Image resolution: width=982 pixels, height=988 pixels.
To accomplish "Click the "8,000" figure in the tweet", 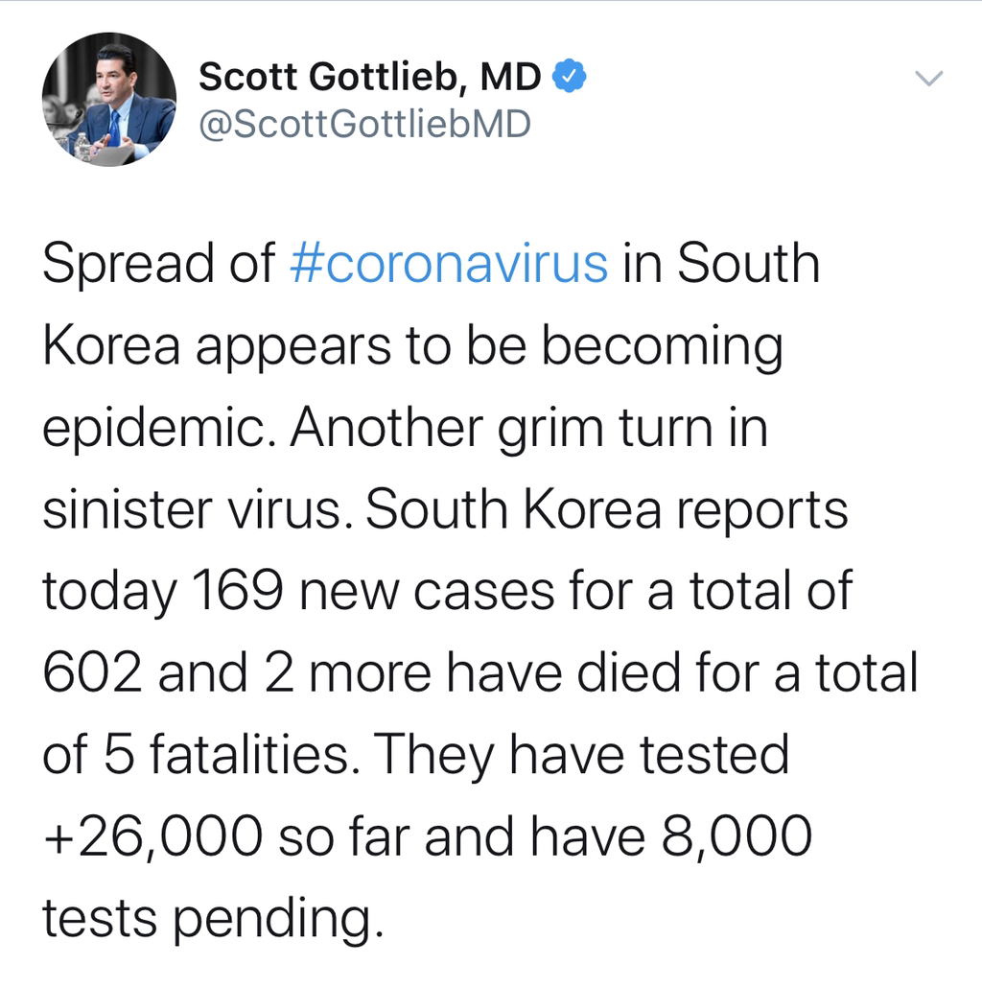I will pyautogui.click(x=736, y=836).
